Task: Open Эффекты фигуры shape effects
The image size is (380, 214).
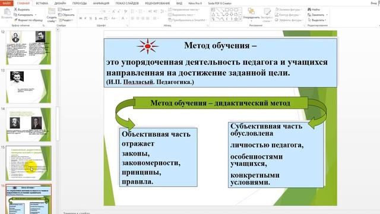Action: coord(289,20)
